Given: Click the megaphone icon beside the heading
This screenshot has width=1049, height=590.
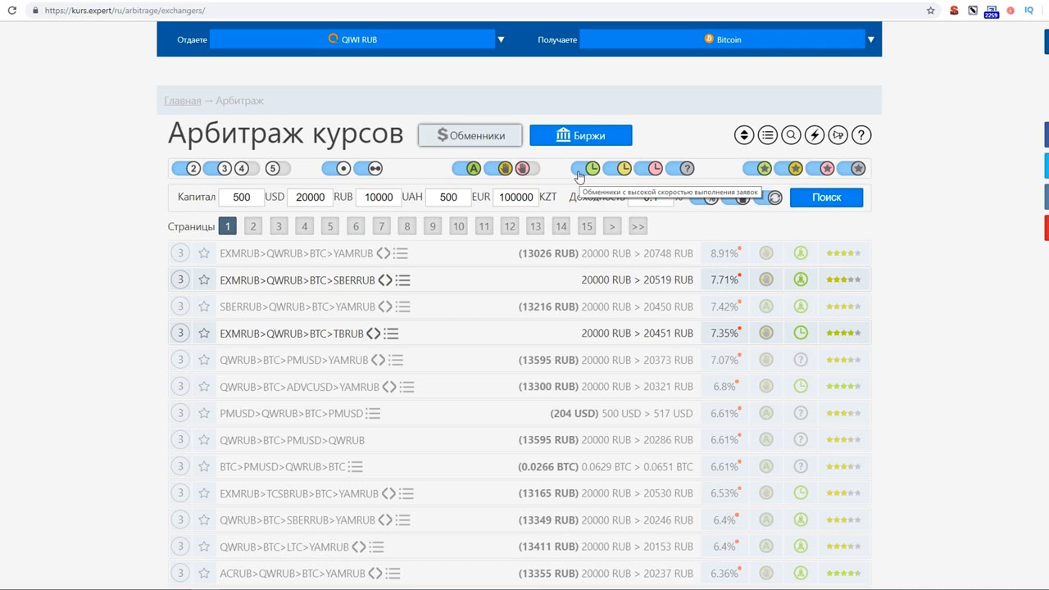Looking at the screenshot, I should (x=838, y=135).
